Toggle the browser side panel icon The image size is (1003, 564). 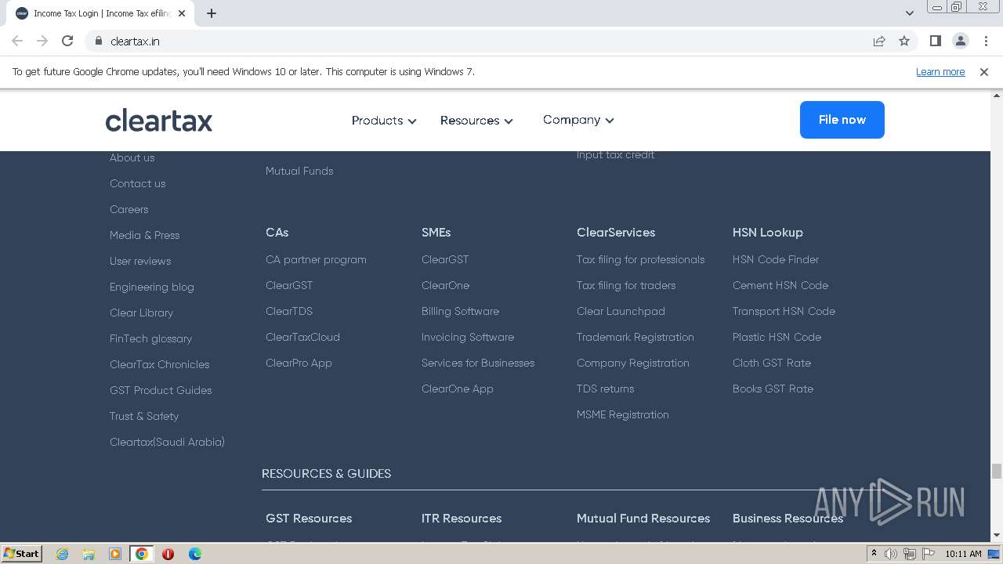coord(935,41)
